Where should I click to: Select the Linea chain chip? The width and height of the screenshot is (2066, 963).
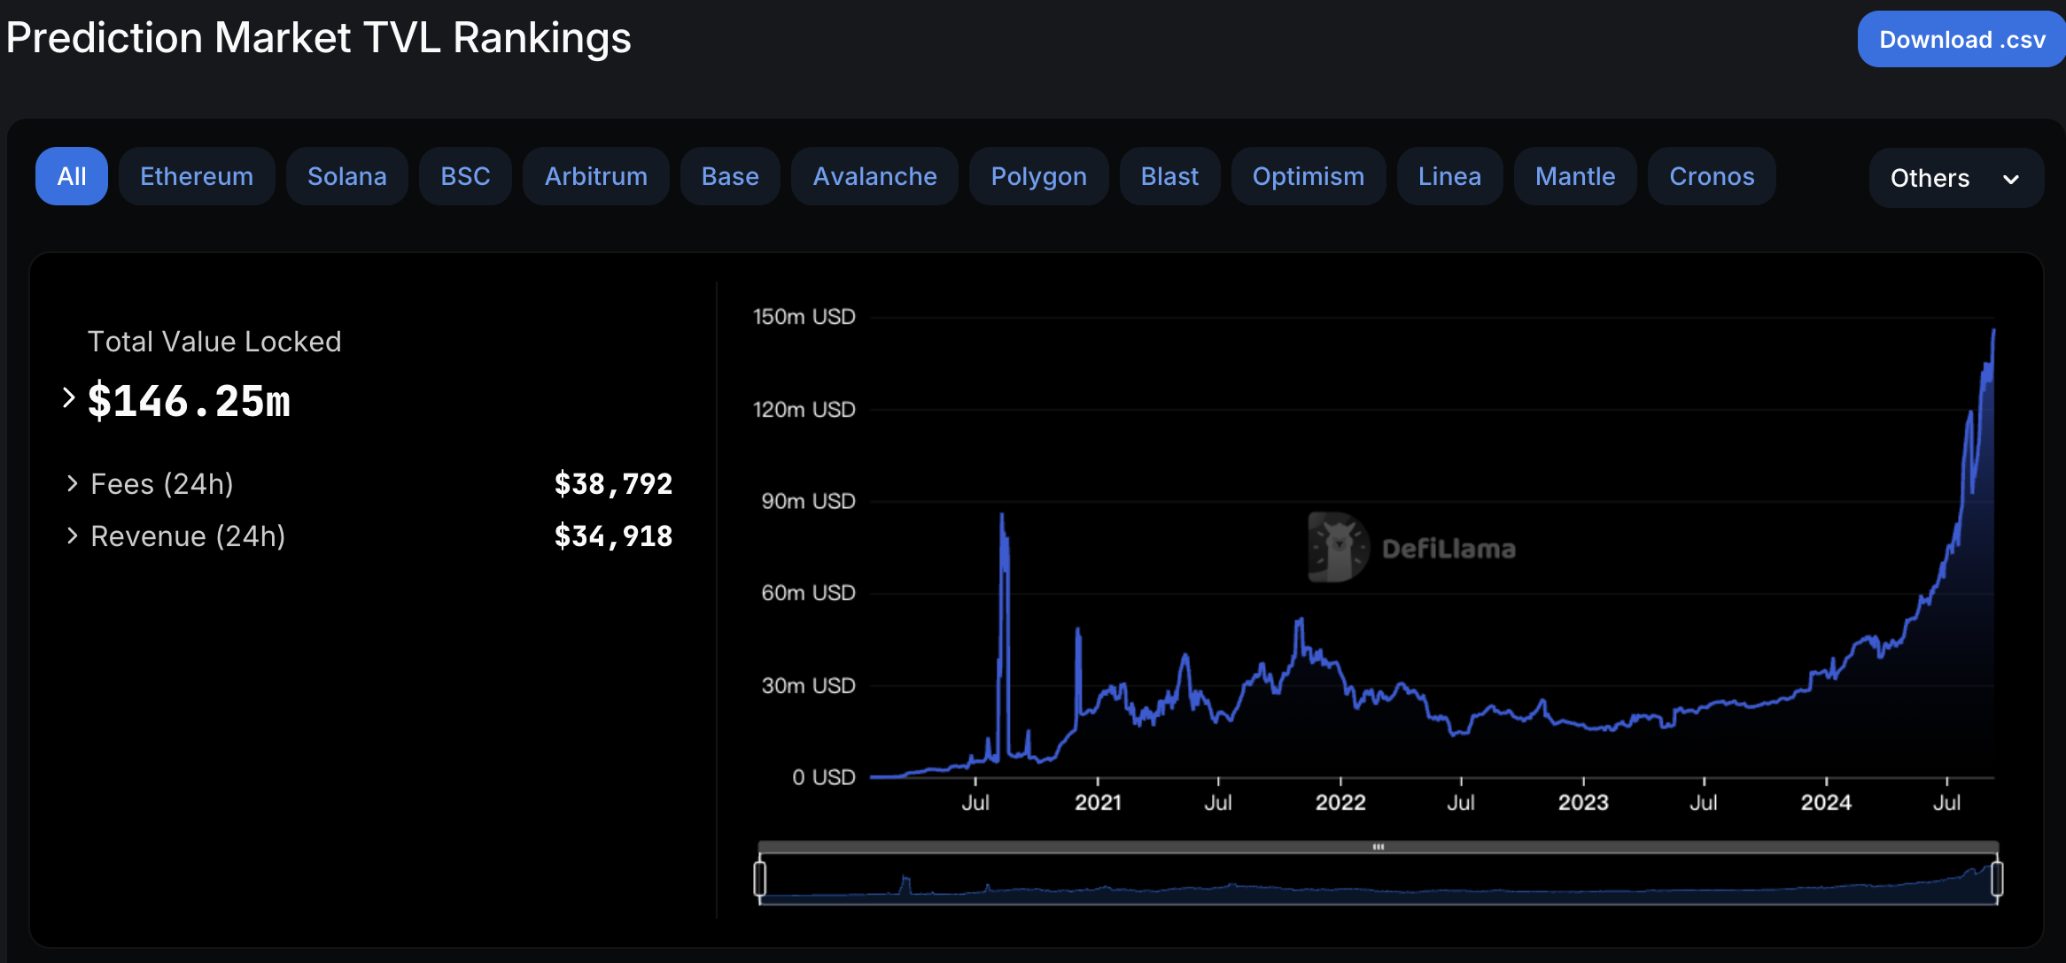pyautogui.click(x=1449, y=176)
